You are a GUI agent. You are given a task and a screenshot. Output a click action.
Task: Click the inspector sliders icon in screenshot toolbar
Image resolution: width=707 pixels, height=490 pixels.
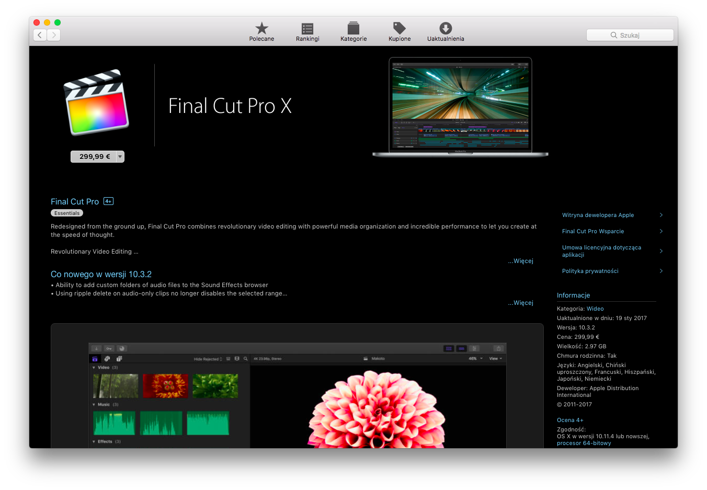(474, 348)
